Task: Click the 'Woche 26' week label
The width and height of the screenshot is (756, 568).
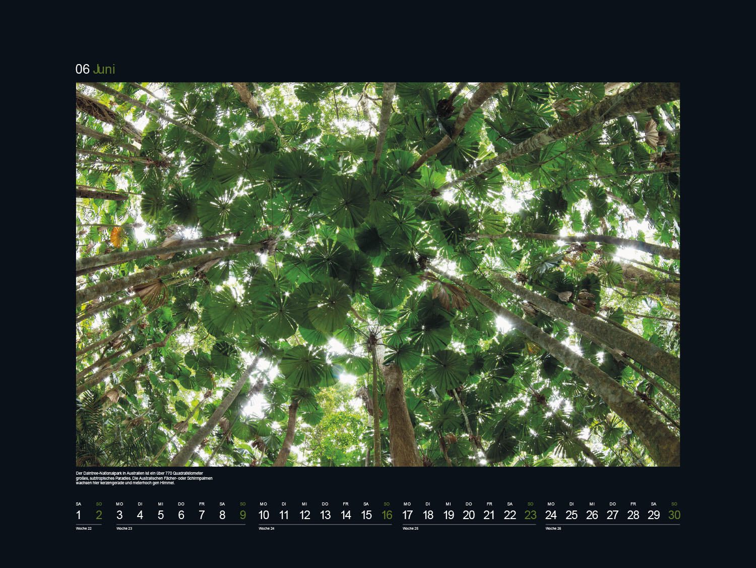Action: (x=553, y=529)
